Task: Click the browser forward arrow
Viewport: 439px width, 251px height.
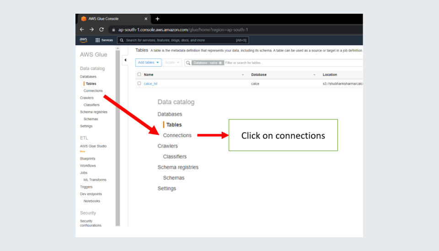Action: tap(91, 29)
